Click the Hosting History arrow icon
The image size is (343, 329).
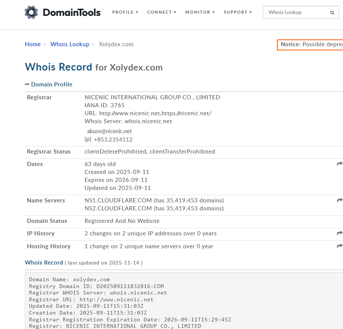[339, 246]
